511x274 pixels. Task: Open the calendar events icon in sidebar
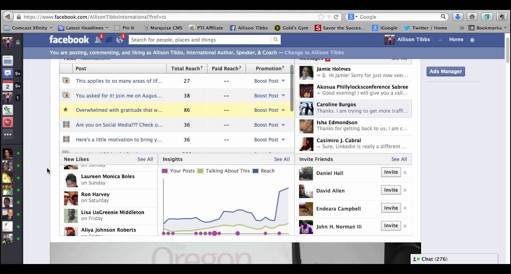point(8,86)
